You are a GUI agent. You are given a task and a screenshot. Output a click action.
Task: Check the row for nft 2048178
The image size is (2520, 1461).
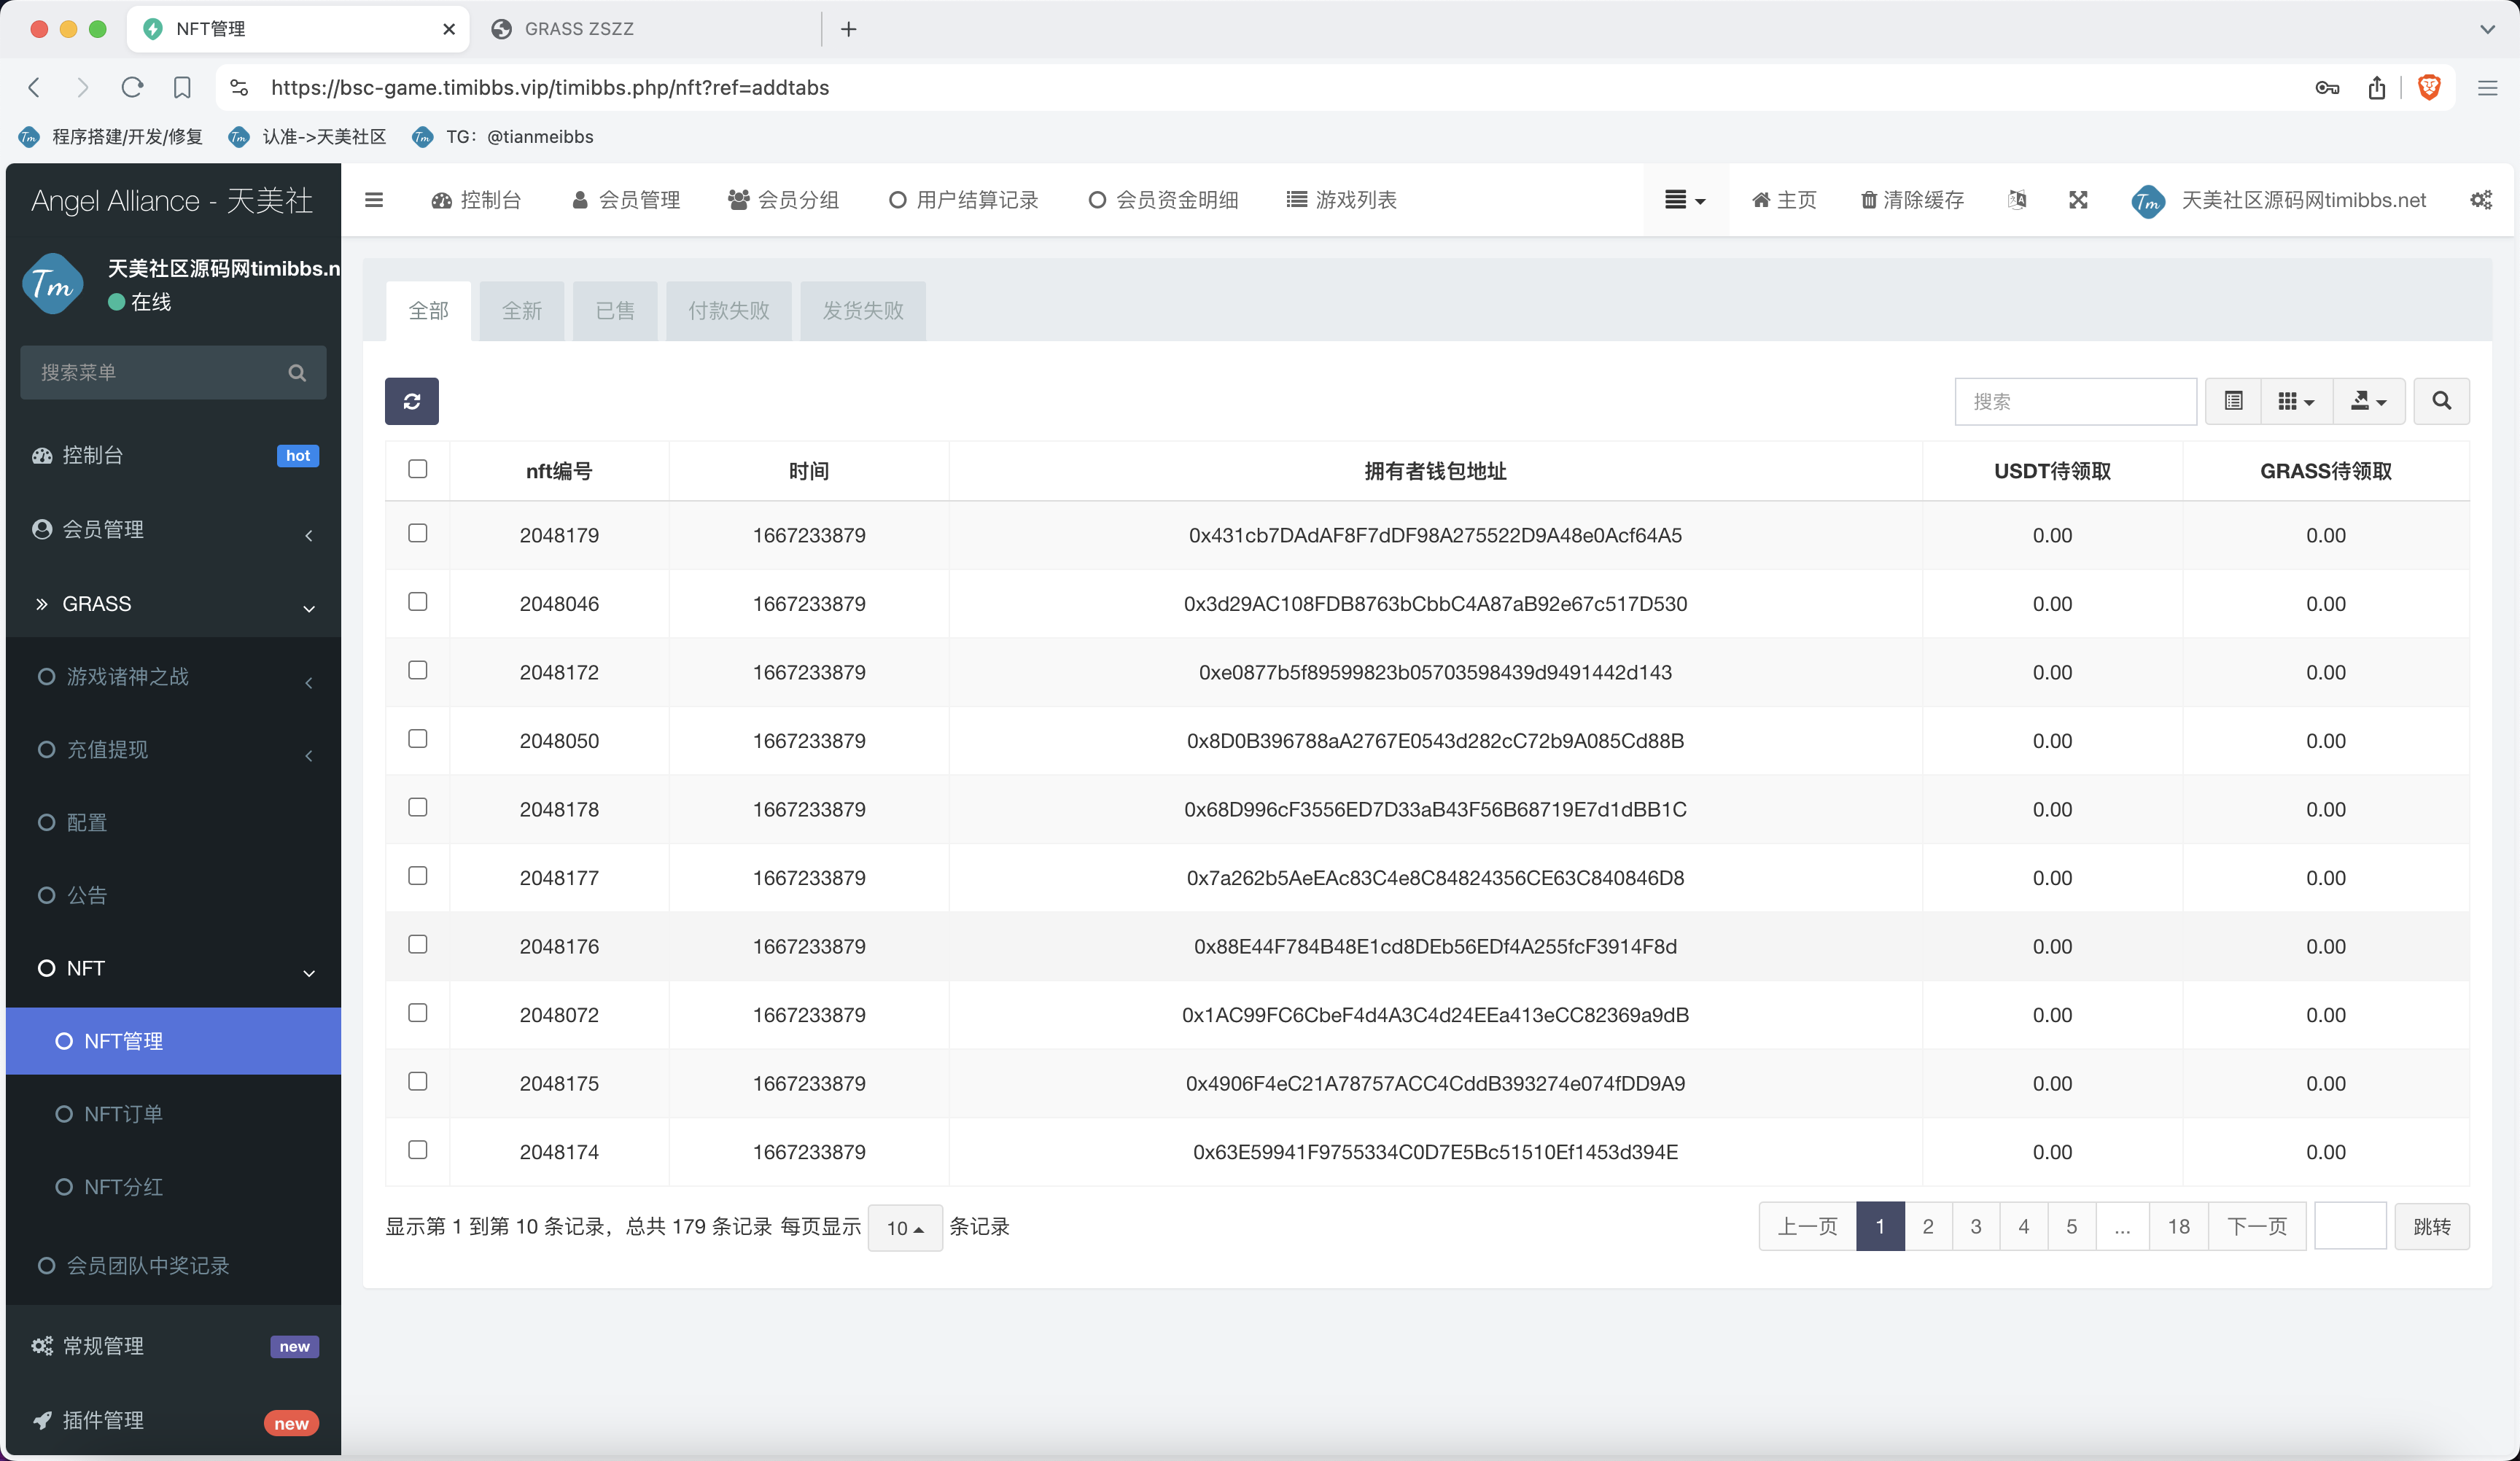coord(418,807)
